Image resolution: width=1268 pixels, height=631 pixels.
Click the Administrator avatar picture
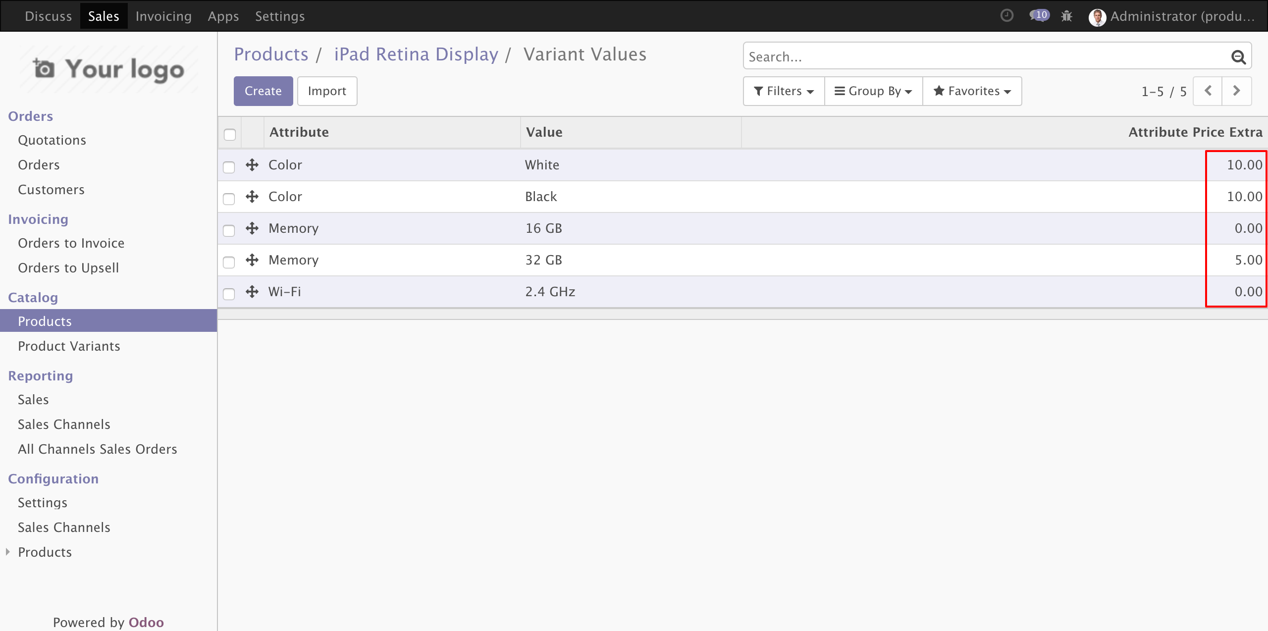1097,17
